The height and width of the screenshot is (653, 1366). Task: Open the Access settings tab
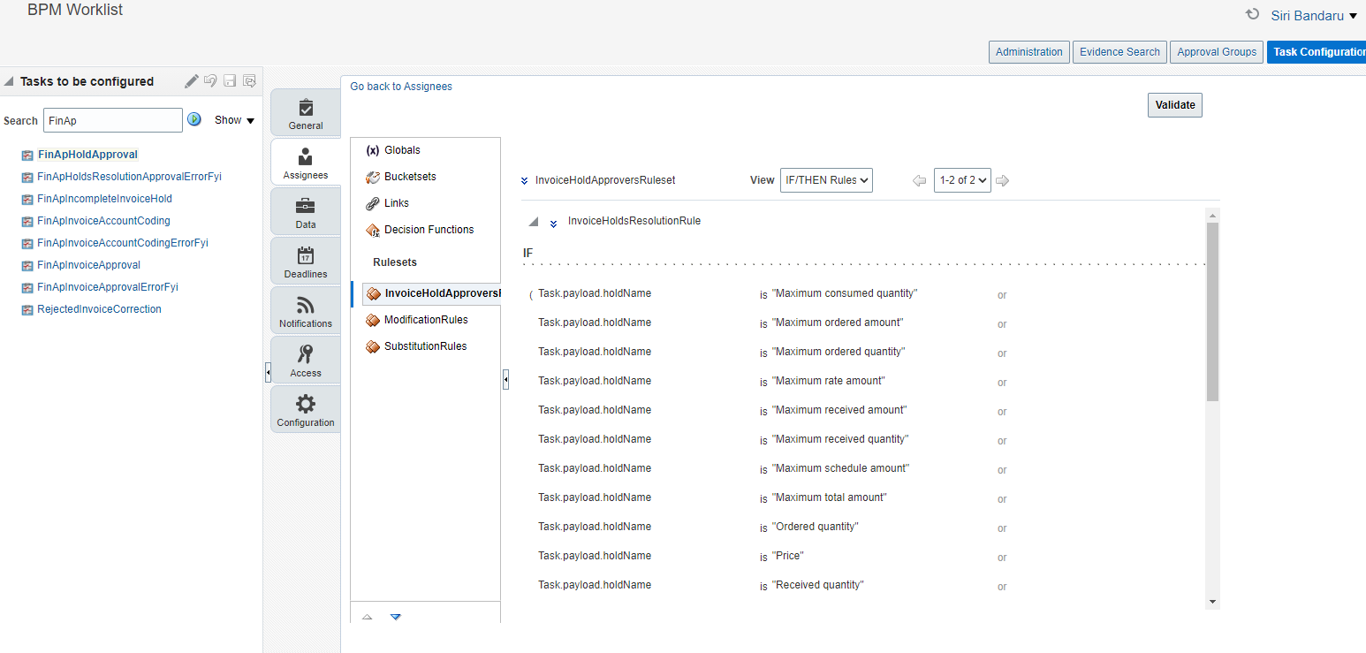click(305, 361)
